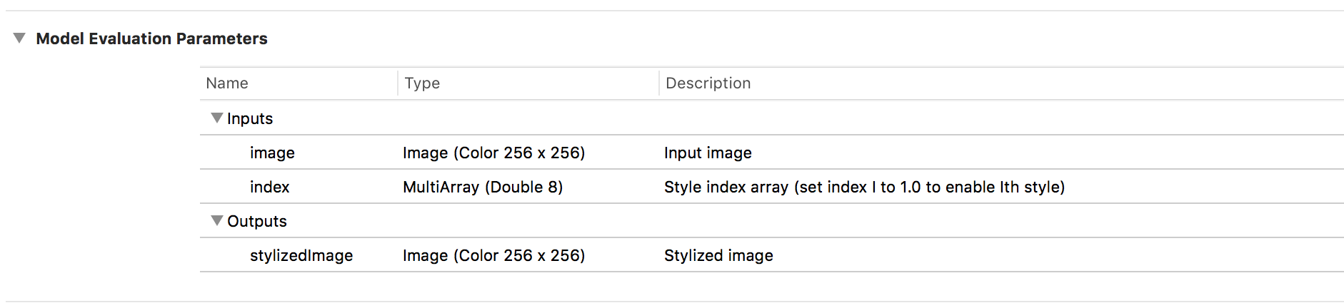Select the Model Evaluation Parameters heading
1344x308 pixels.
[x=151, y=38]
